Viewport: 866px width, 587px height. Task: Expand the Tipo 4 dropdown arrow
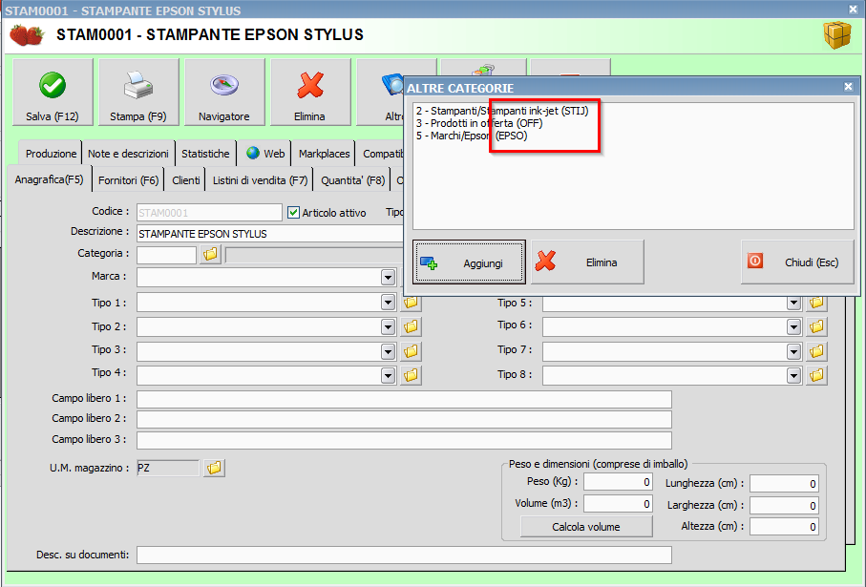tap(388, 375)
